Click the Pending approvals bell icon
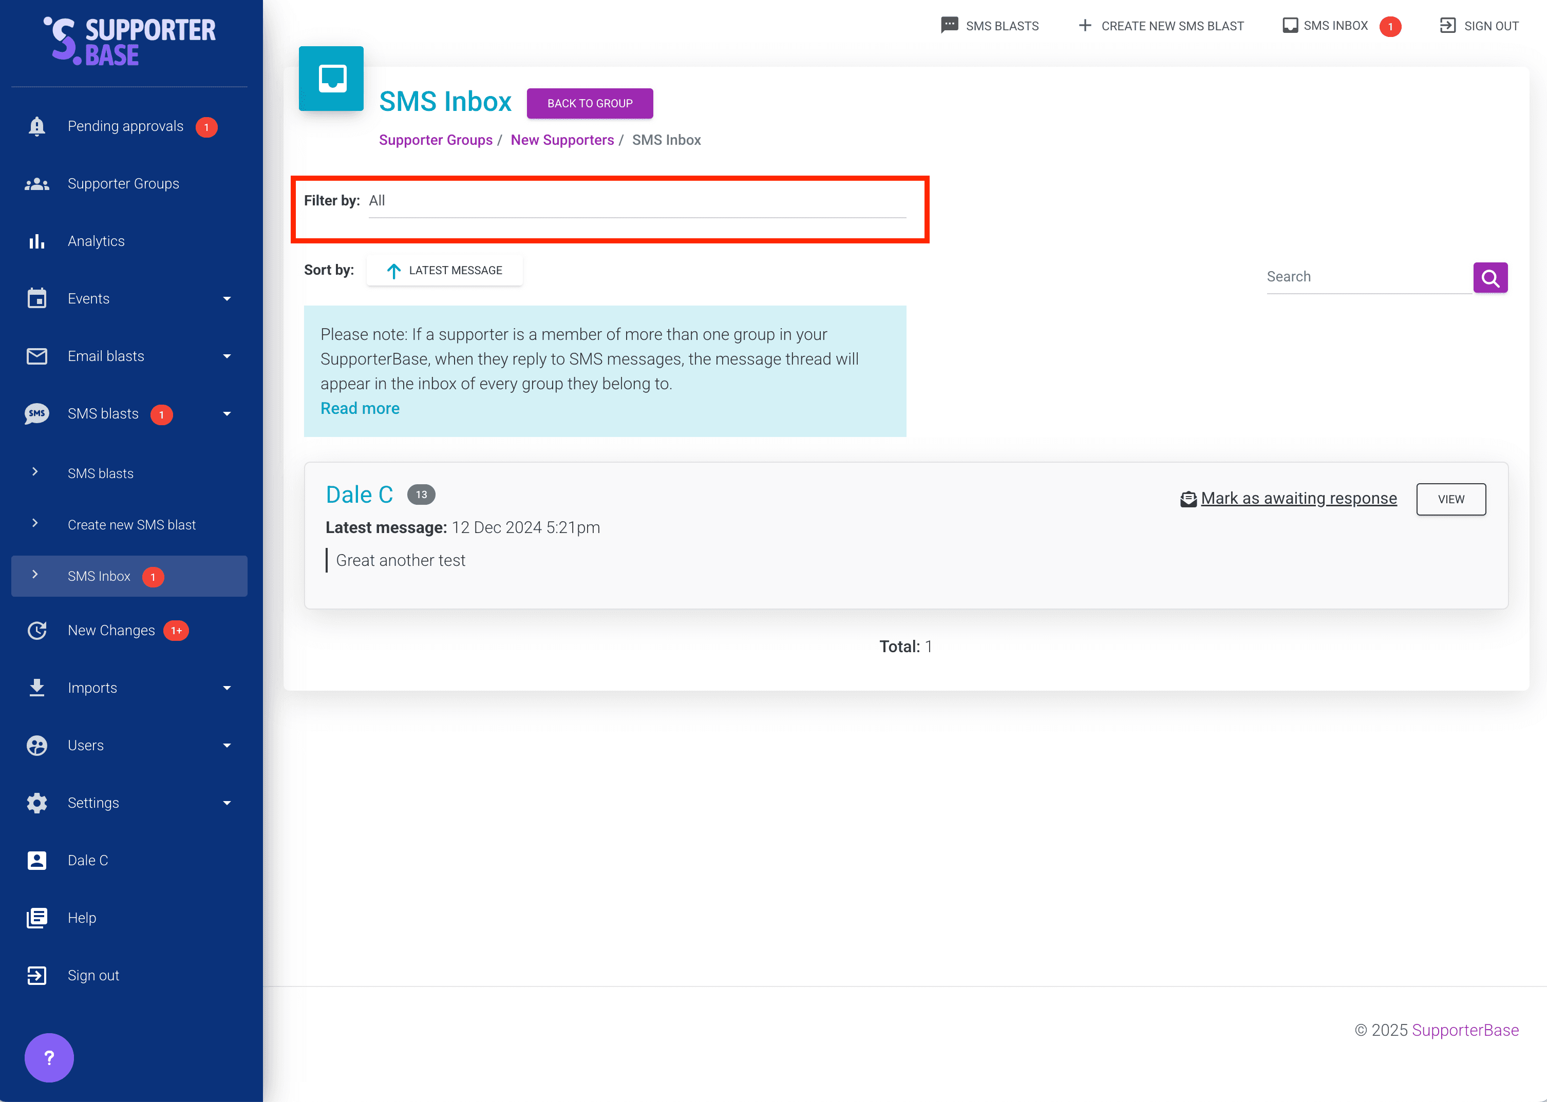The image size is (1547, 1102). coord(36,126)
